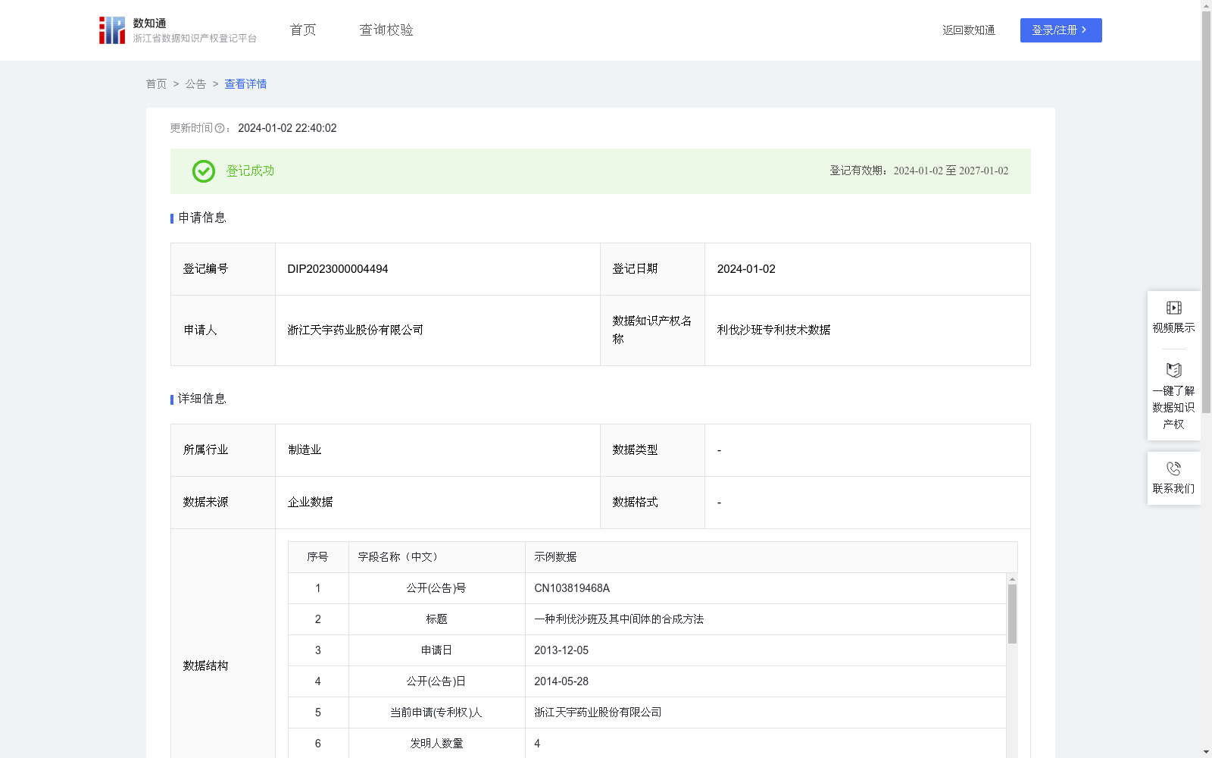Click the 公开(公告)号 field name cell
Screen dimensions: 1212x758
(x=436, y=588)
